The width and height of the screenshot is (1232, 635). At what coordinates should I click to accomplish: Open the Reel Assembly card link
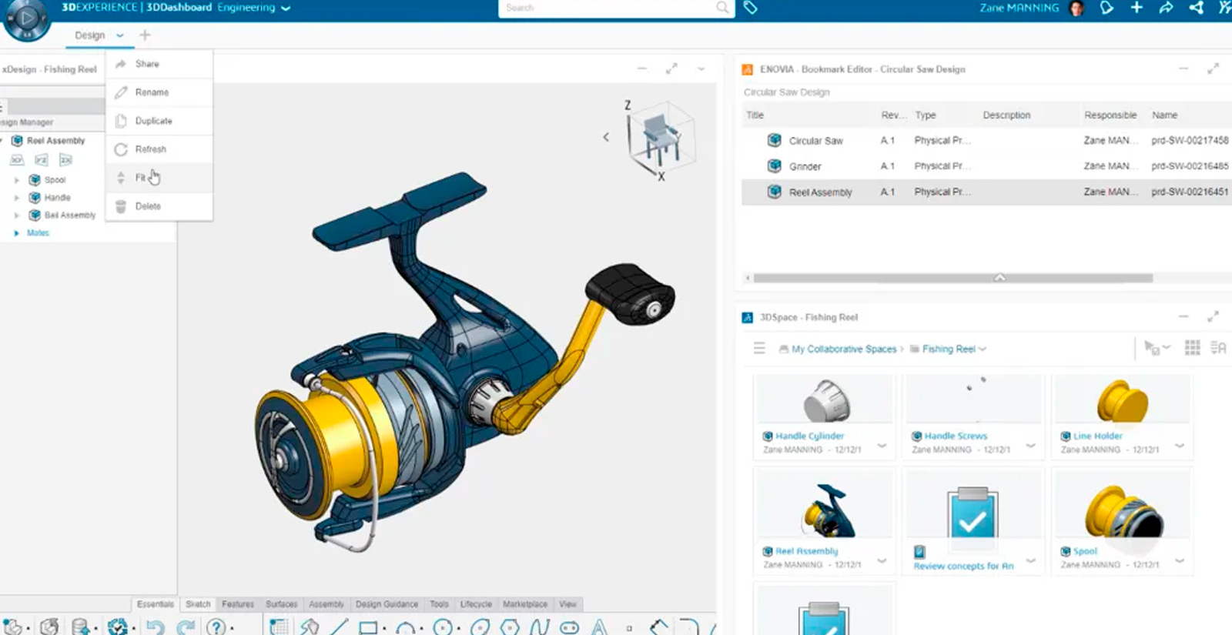point(806,551)
